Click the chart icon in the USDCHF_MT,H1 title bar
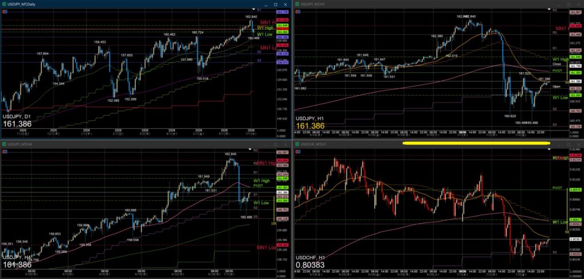584x279 pixels. (x=297, y=144)
